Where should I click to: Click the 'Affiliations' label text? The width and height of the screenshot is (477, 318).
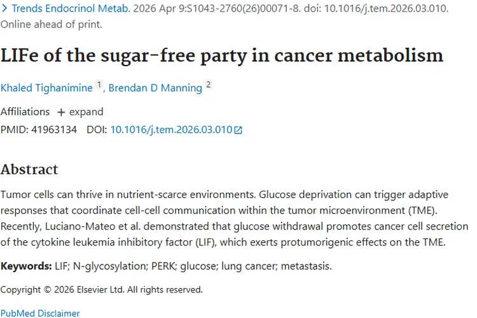[x=25, y=112]
